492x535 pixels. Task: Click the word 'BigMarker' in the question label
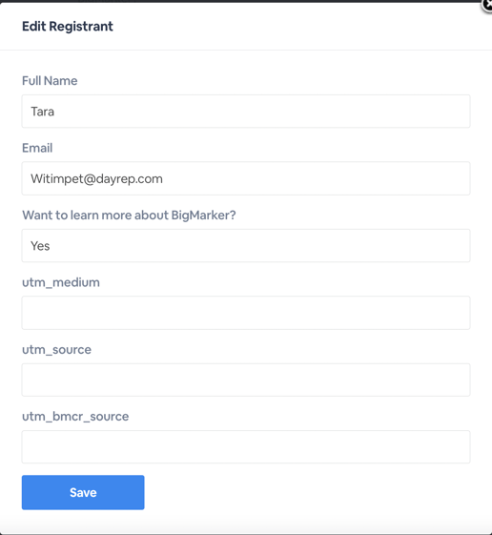[x=203, y=216]
